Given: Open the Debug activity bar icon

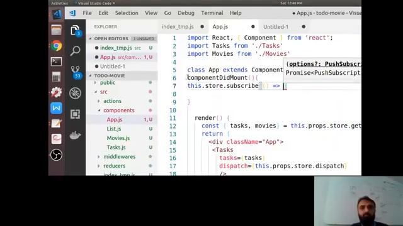Looking at the screenshot, I should click(x=75, y=93).
